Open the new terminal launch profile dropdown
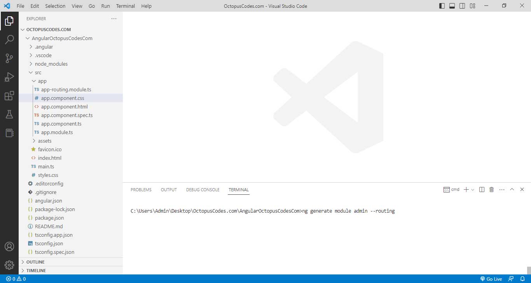531x283 pixels. click(473, 190)
